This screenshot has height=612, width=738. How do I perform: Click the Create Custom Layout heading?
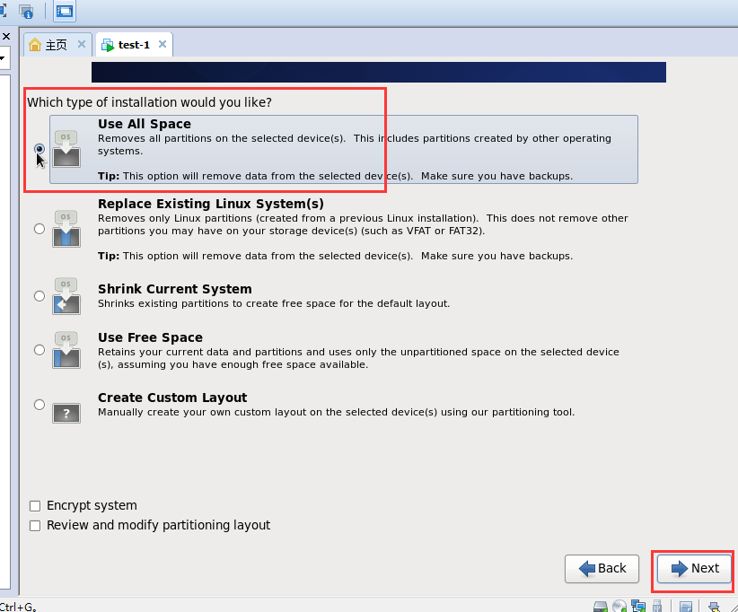172,398
